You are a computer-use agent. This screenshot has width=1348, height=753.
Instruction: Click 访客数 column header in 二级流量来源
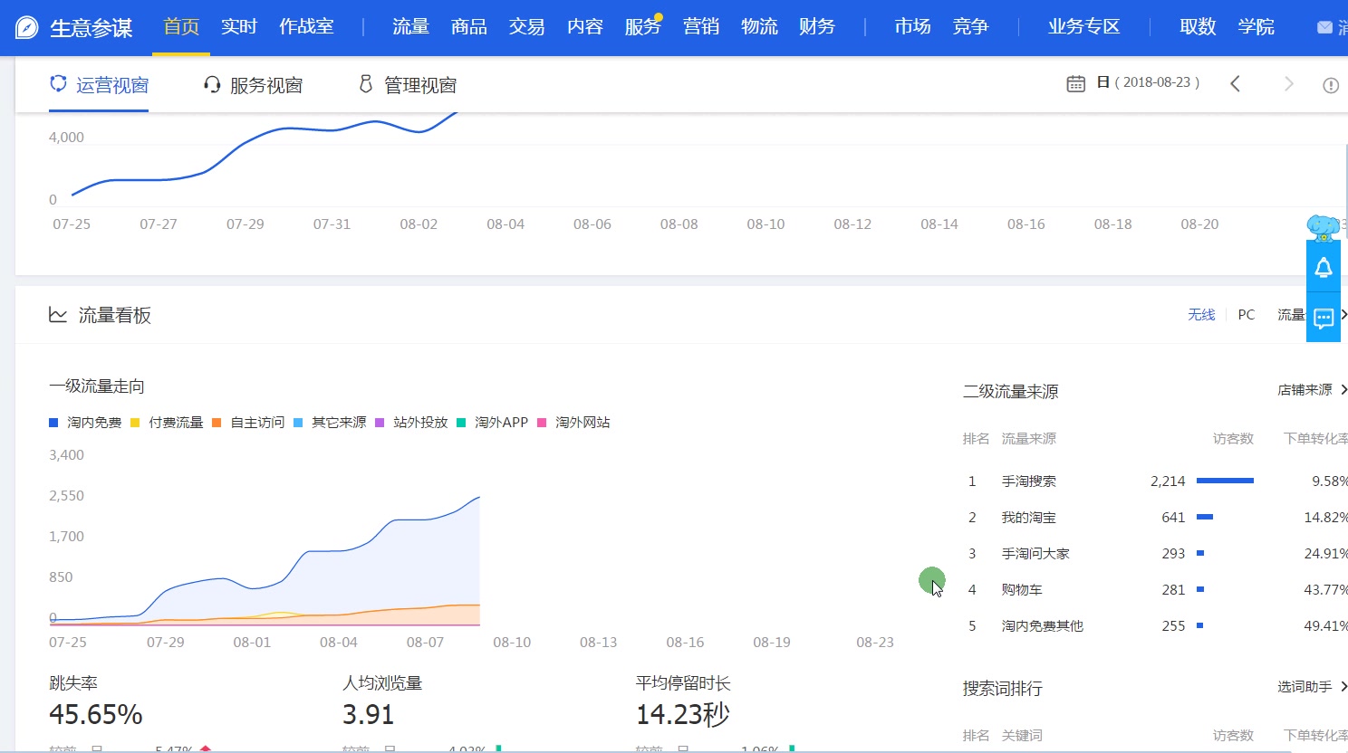[x=1233, y=438]
